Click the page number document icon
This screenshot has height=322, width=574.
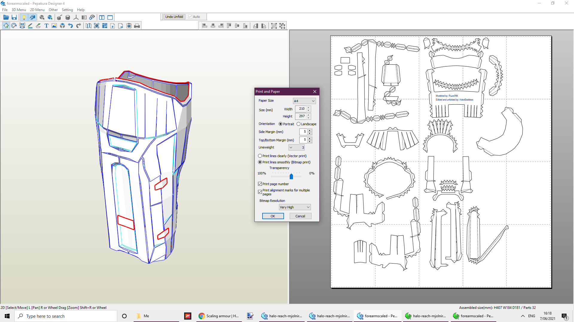[113, 26]
